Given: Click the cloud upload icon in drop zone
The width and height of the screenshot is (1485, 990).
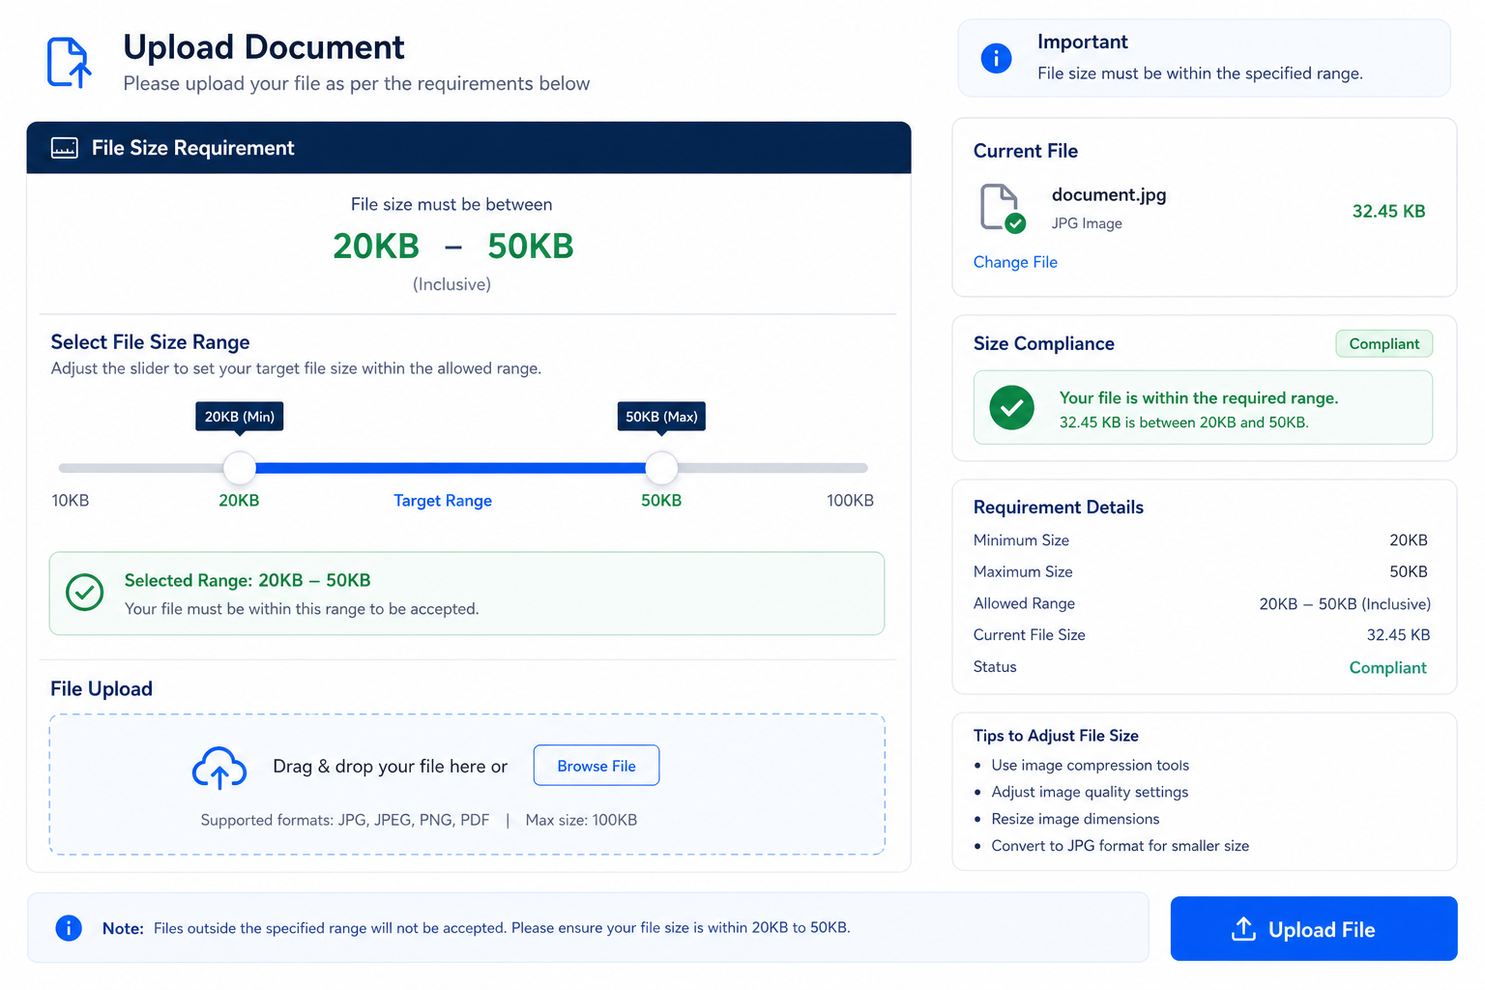Looking at the screenshot, I should click(219, 769).
